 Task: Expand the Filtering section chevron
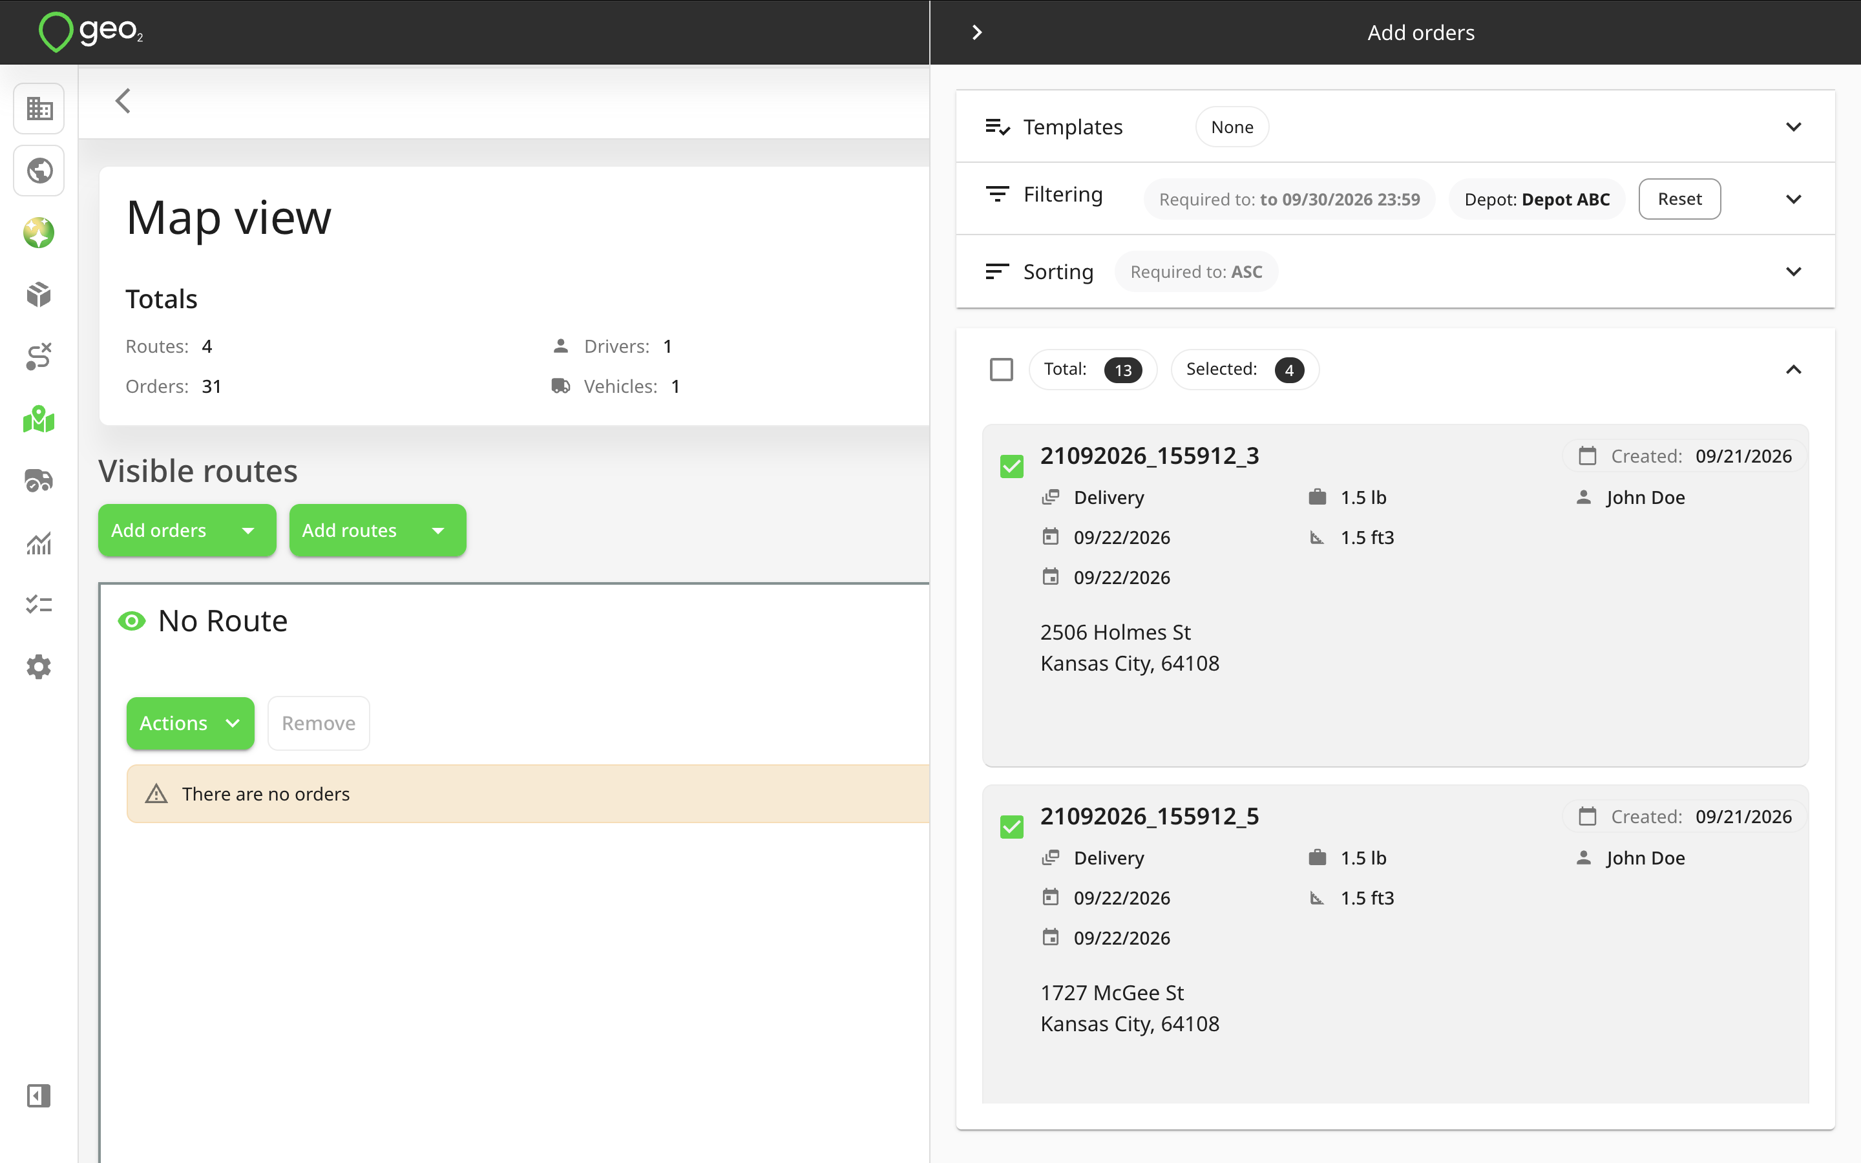pos(1793,199)
